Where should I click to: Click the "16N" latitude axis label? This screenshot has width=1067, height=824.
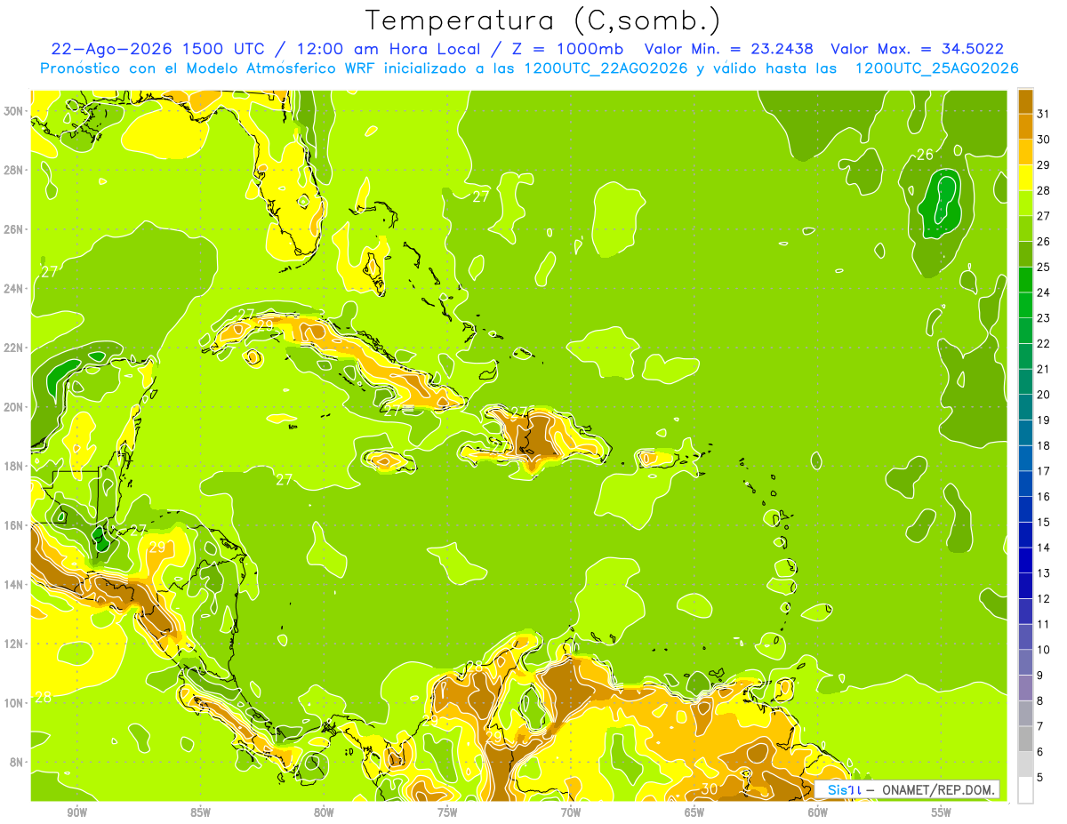pos(14,525)
